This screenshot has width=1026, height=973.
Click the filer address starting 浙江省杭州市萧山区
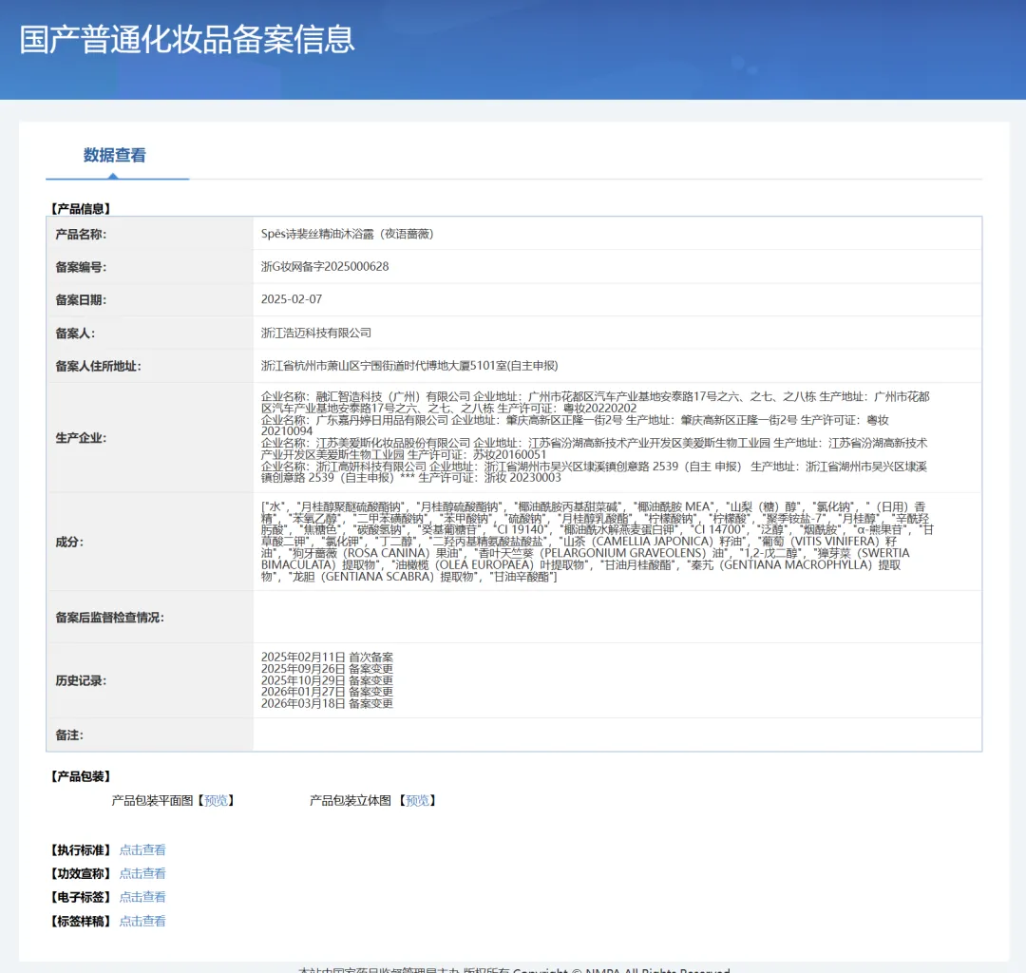point(409,366)
